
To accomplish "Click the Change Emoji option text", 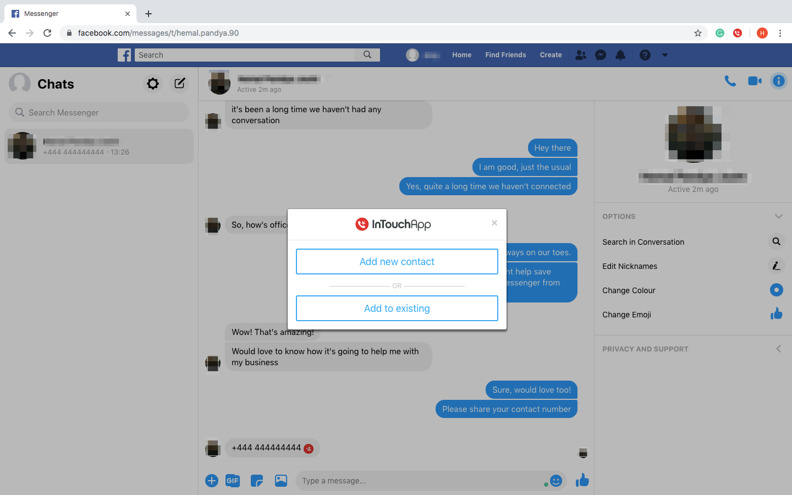I will 626,315.
